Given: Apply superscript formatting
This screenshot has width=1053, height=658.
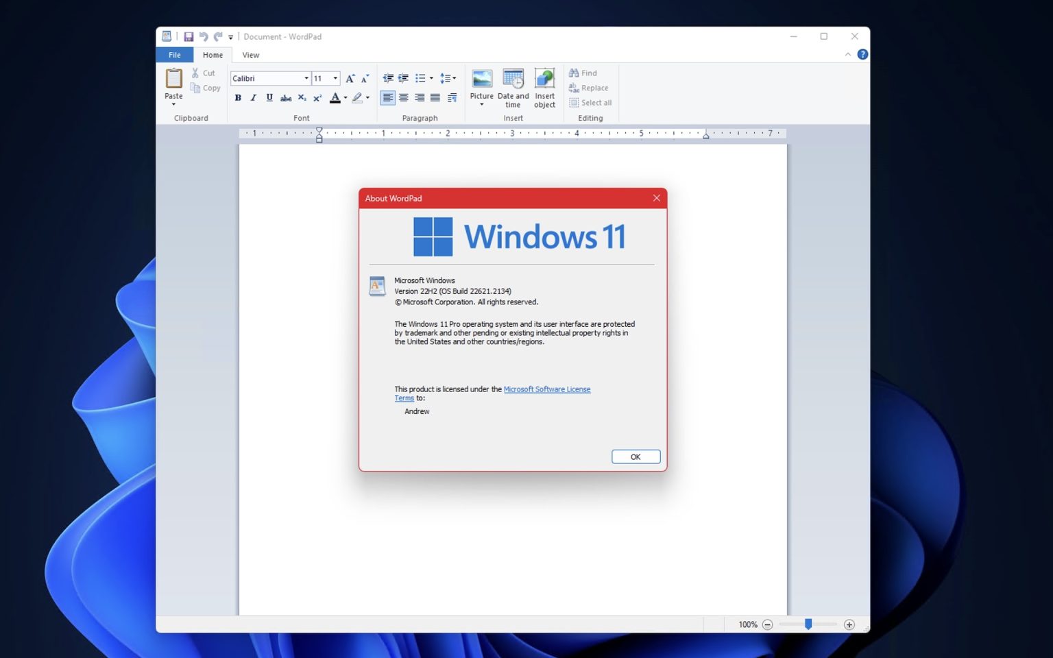Looking at the screenshot, I should (317, 98).
